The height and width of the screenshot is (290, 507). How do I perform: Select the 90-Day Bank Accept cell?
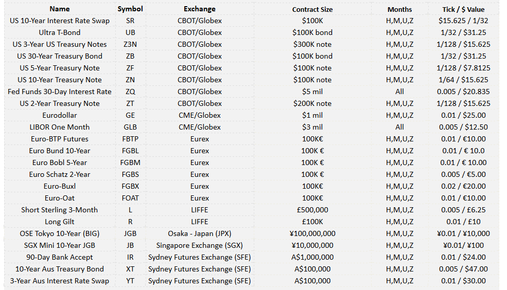[60, 258]
